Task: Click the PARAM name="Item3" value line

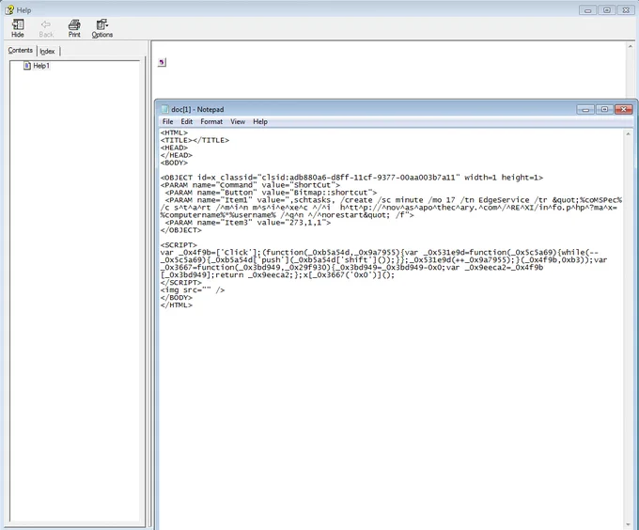Action: (x=248, y=223)
